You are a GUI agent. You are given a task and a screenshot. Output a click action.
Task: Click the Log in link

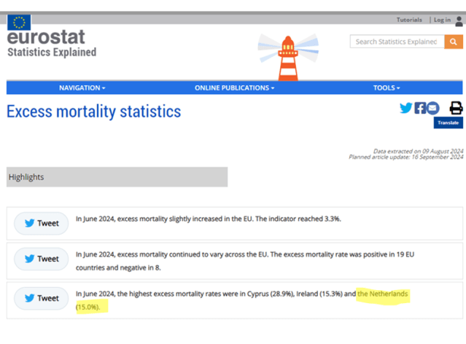442,20
